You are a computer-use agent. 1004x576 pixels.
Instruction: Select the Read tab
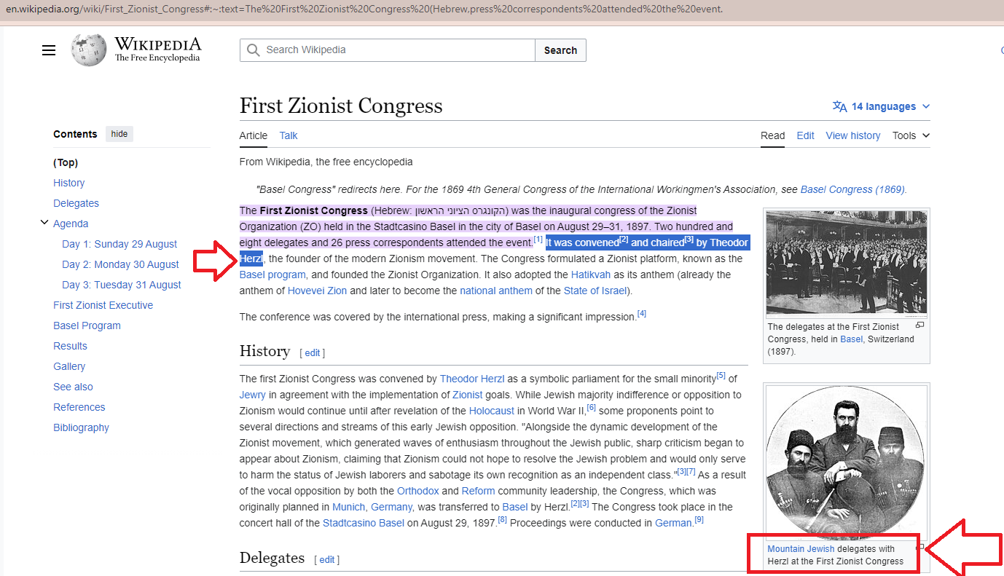(773, 135)
